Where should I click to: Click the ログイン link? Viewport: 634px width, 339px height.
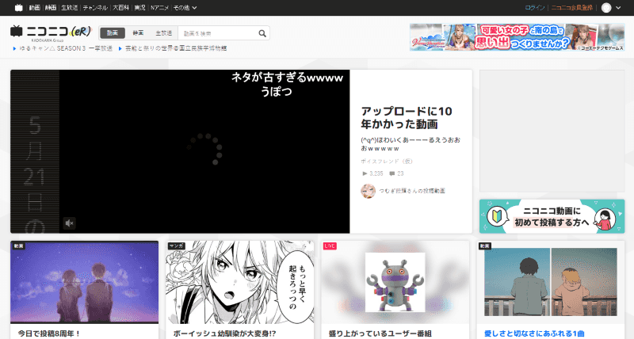tap(534, 8)
